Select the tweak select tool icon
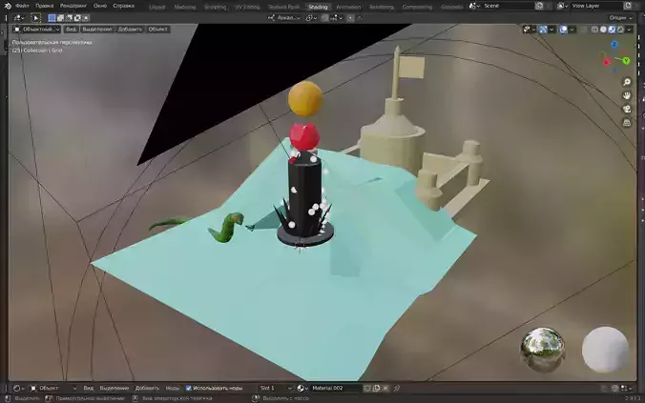The width and height of the screenshot is (645, 403). pyautogui.click(x=36, y=18)
